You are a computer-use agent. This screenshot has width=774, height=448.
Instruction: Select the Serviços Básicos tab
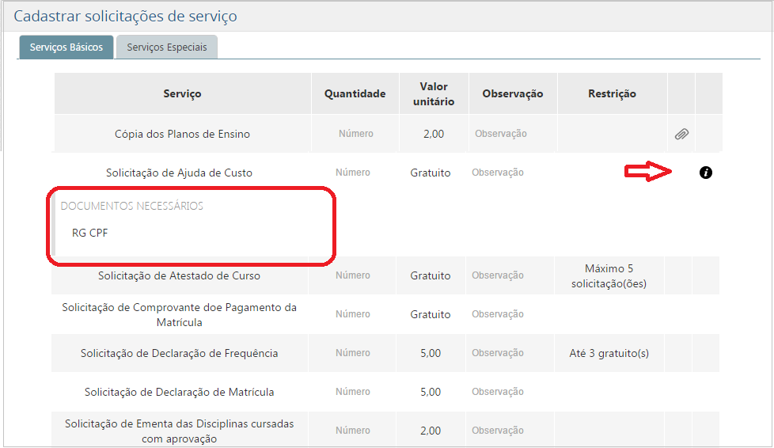66,47
